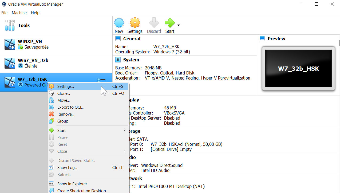This screenshot has height=193, width=340.
Task: Choose Clone... in context menu
Action: (88, 93)
